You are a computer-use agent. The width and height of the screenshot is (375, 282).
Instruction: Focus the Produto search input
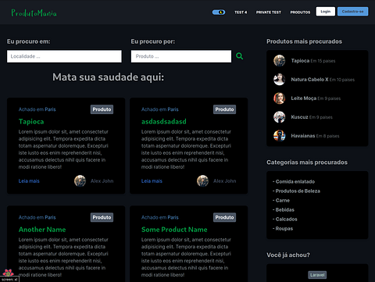pyautogui.click(x=181, y=56)
